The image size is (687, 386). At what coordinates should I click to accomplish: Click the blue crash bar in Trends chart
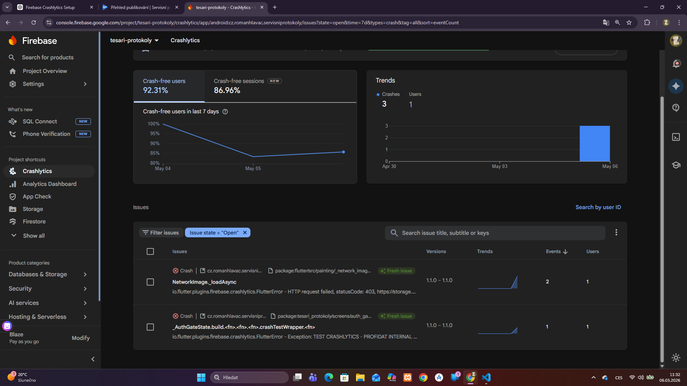[595, 144]
